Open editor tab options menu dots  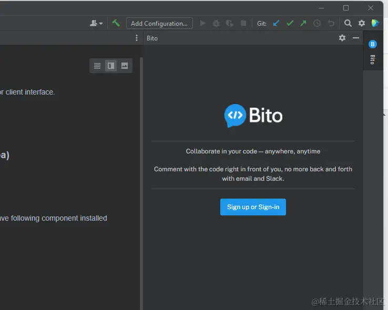coord(137,38)
